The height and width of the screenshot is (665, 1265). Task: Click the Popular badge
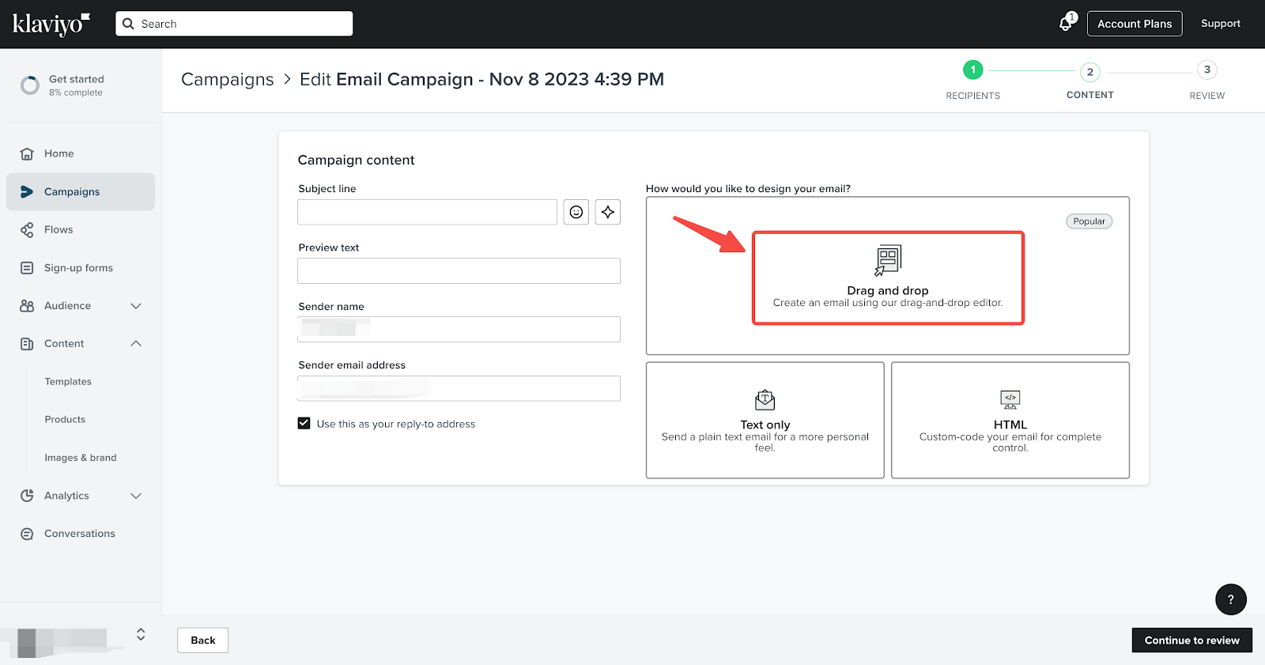click(x=1089, y=221)
